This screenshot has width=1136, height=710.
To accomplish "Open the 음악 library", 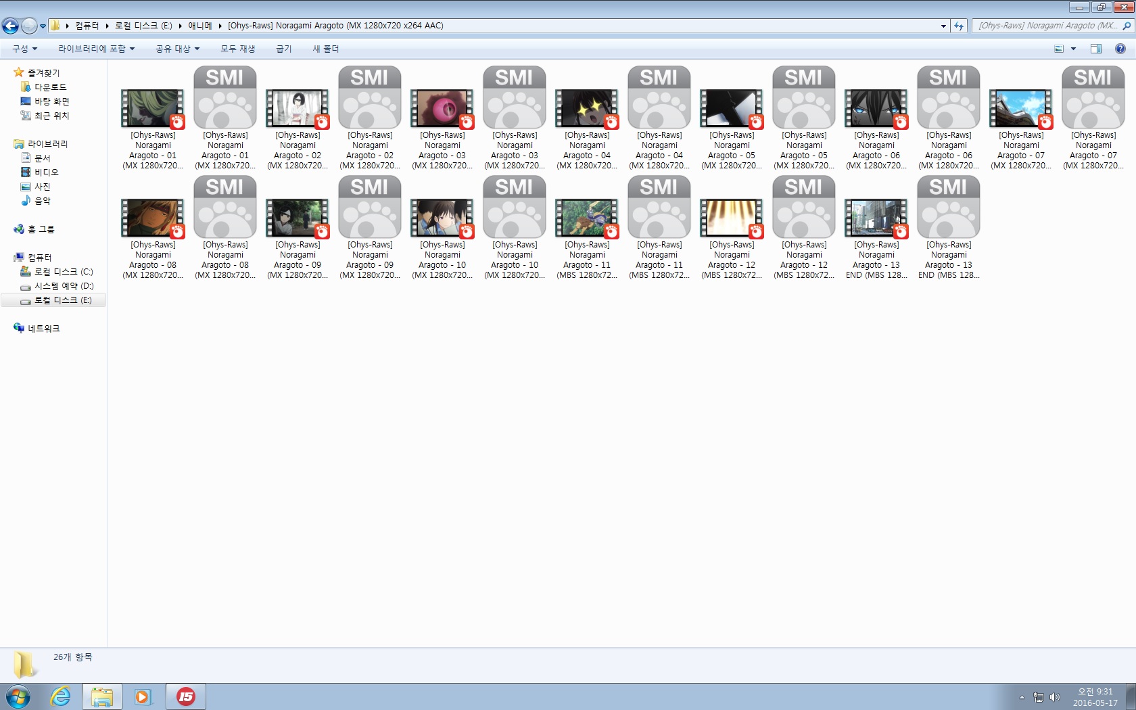I will (36, 200).
